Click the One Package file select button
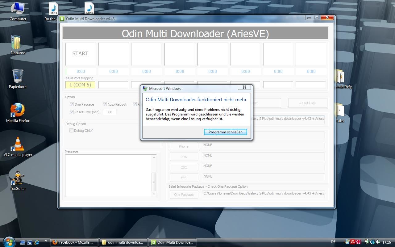The width and height of the screenshot is (395, 247). click(x=184, y=195)
